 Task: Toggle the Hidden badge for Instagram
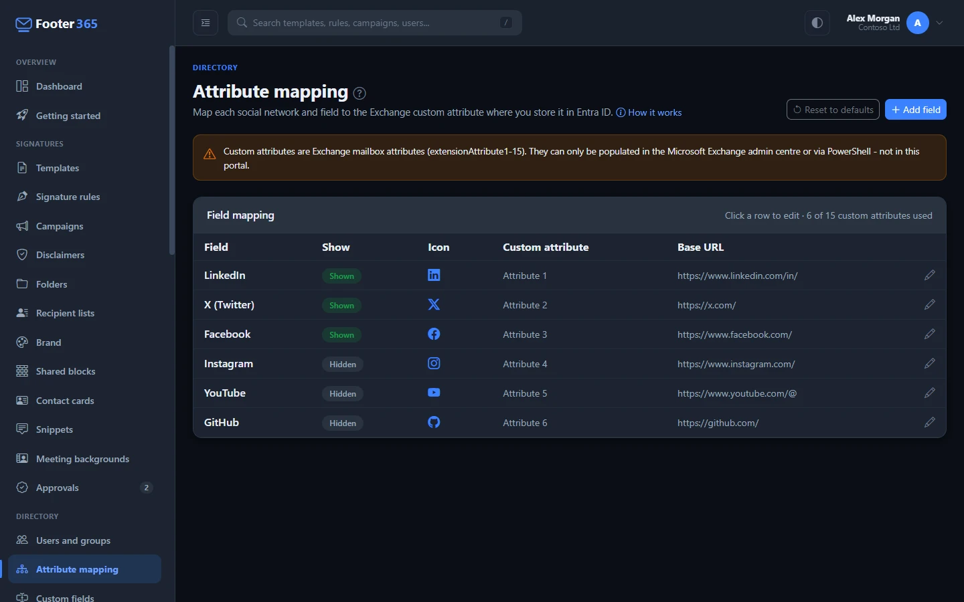pyautogui.click(x=343, y=365)
